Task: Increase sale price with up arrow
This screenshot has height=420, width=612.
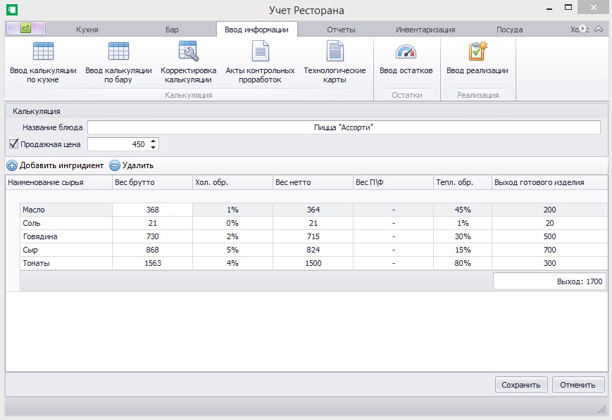Action: click(154, 141)
